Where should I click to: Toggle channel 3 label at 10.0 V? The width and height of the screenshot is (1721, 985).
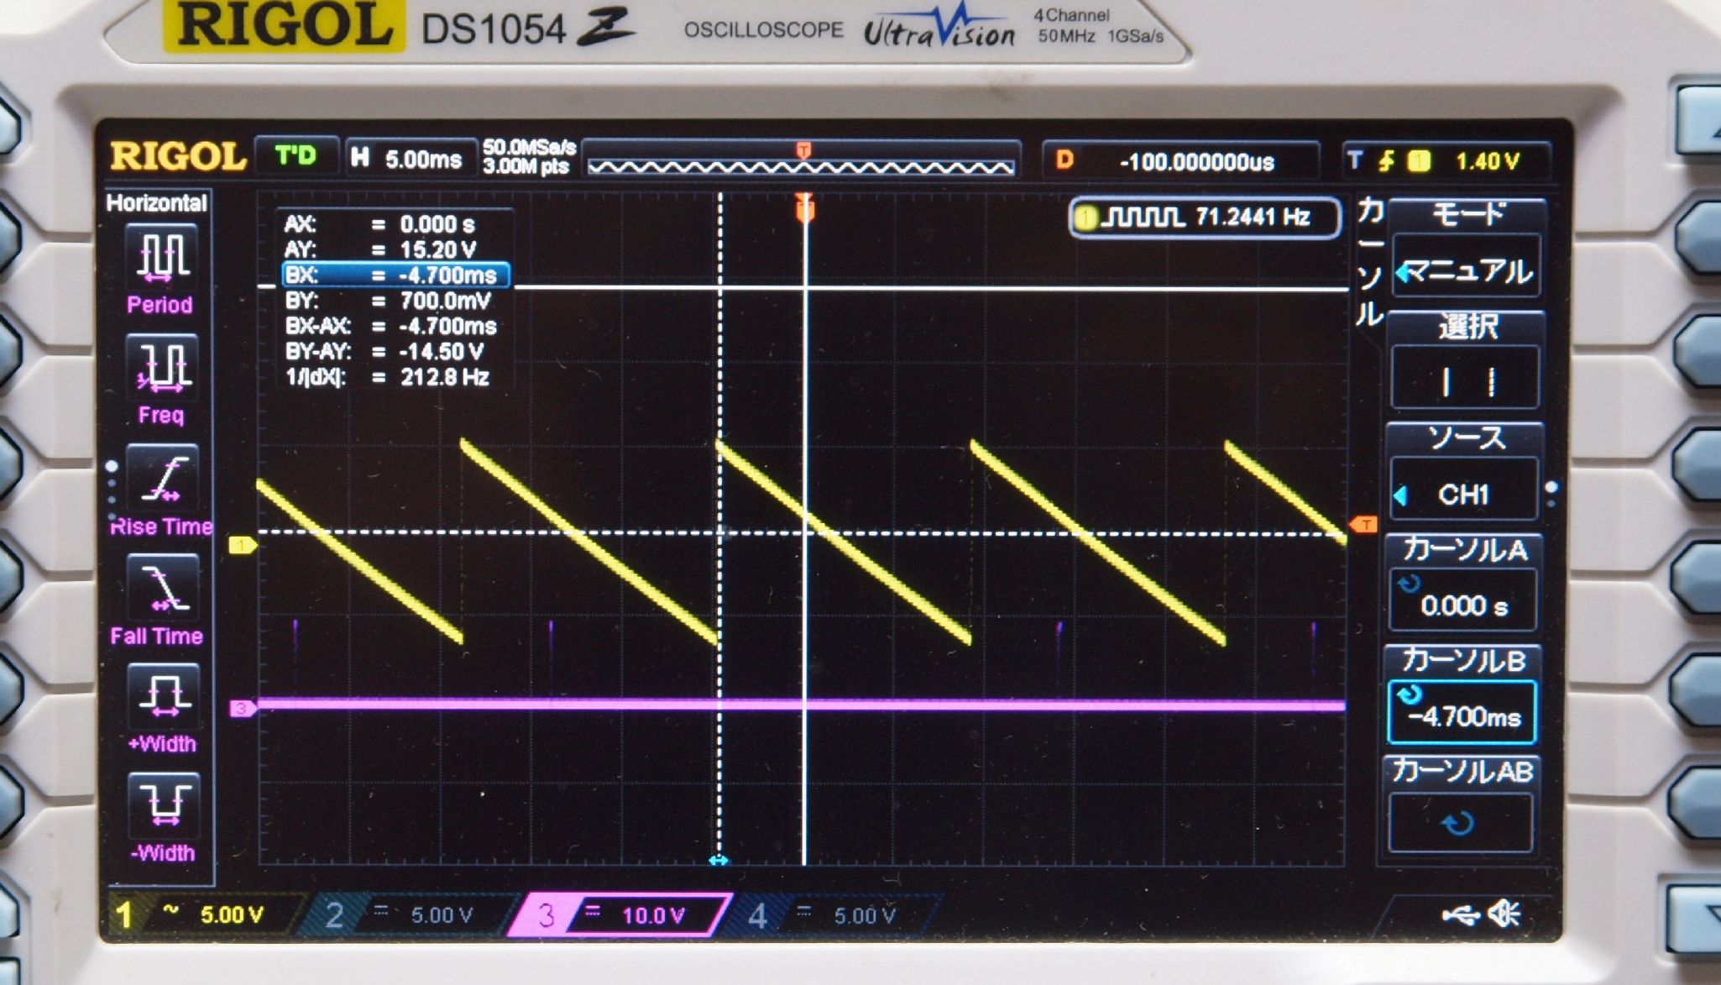(621, 914)
